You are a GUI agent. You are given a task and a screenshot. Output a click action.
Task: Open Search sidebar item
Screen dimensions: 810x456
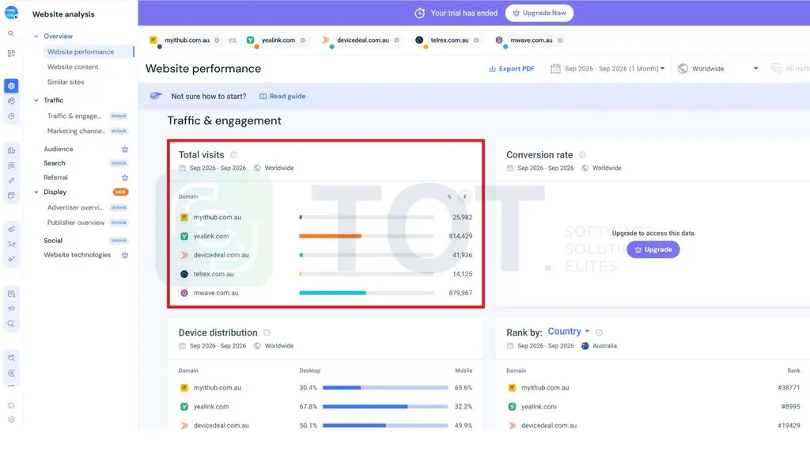click(55, 163)
